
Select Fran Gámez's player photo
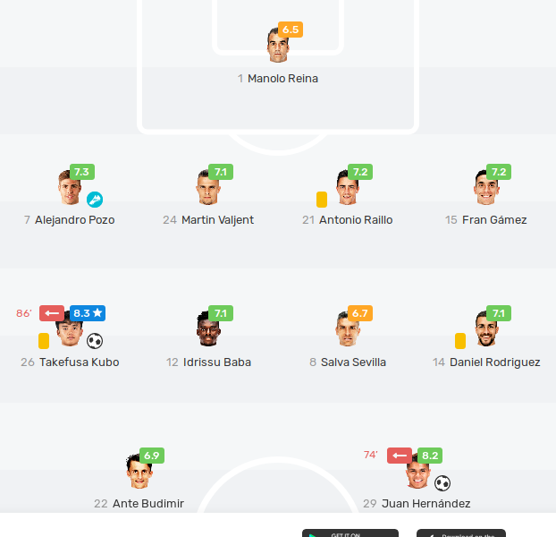tap(485, 188)
